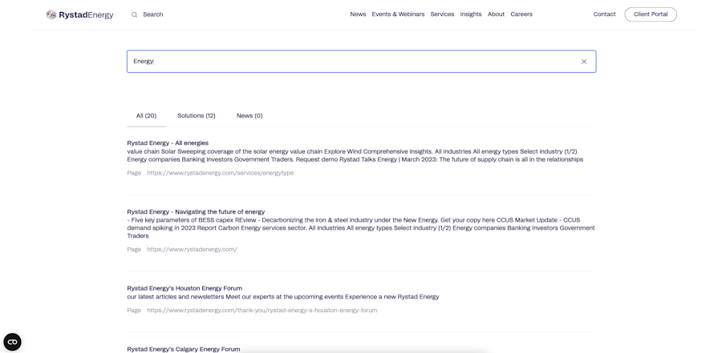Viewport: 722px width, 353px height.
Task: Open Navigating the future of energy result
Action: (x=196, y=212)
